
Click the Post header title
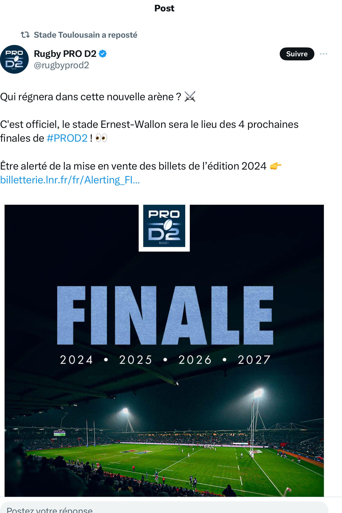(x=164, y=8)
